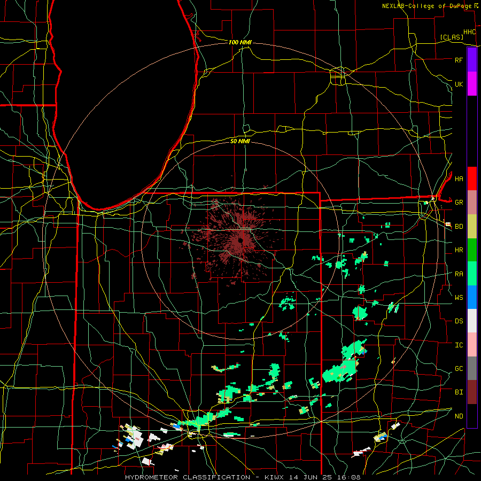The height and width of the screenshot is (481, 481).
Task: Click the IC legend label
Action: point(459,345)
